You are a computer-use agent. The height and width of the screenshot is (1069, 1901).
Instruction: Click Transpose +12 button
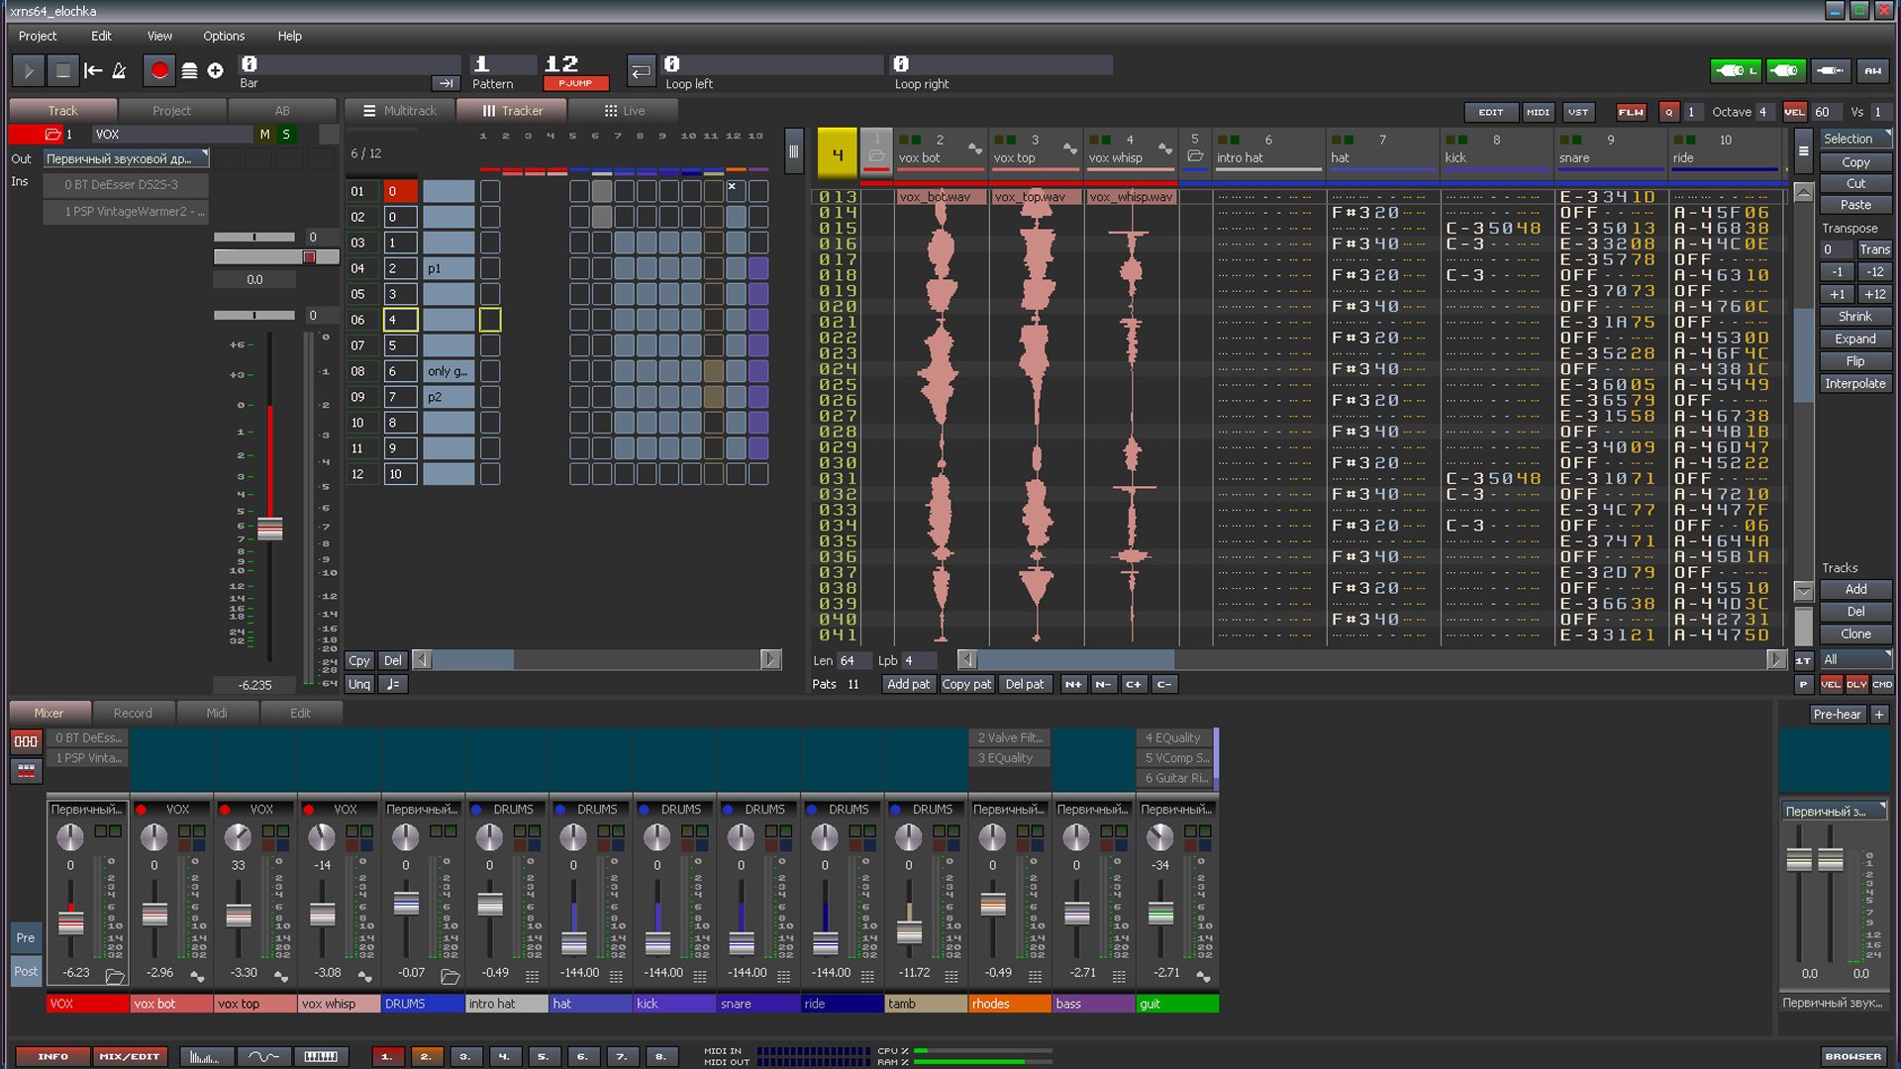tap(1874, 294)
